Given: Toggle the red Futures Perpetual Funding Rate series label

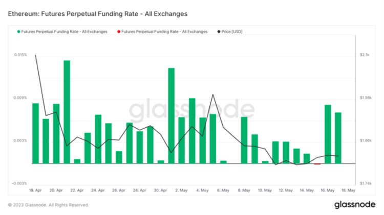Looking at the screenshot, I should [x=164, y=32].
